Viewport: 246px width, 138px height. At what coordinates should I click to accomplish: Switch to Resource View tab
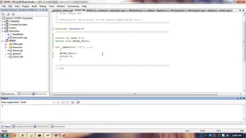[x=40, y=94]
